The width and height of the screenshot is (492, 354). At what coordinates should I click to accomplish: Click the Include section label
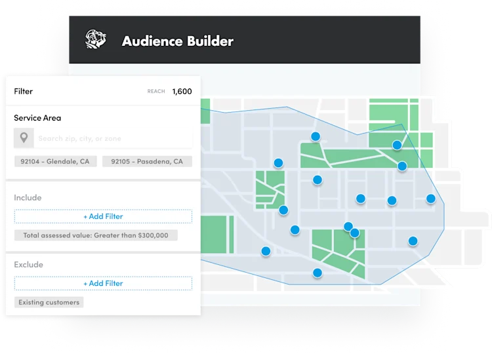28,197
